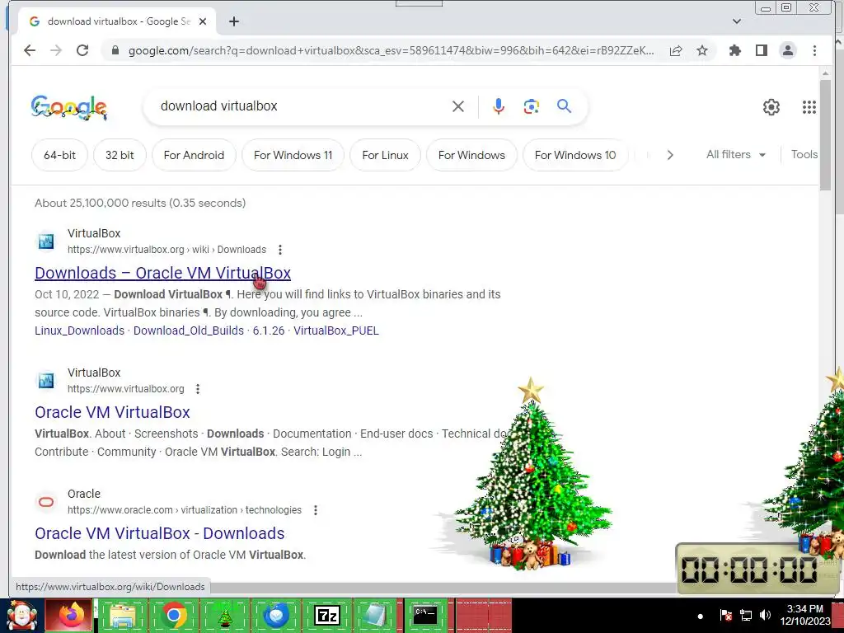Pick the For Linux chip
Image resolution: width=844 pixels, height=633 pixels.
[385, 155]
